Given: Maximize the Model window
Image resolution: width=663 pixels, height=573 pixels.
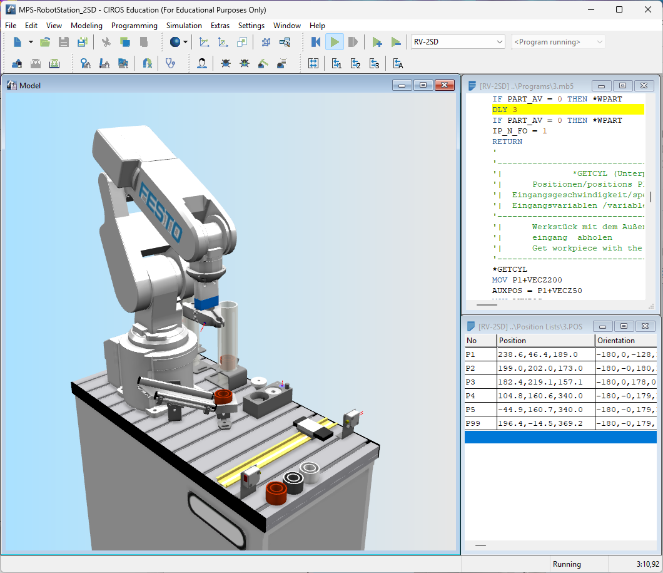Looking at the screenshot, I should tap(423, 85).
